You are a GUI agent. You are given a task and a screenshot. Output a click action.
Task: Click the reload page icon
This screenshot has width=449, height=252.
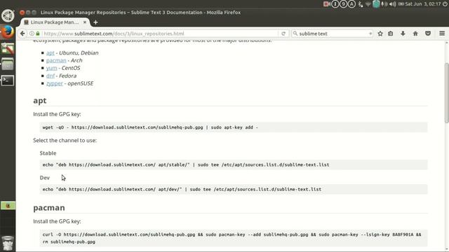283,34
